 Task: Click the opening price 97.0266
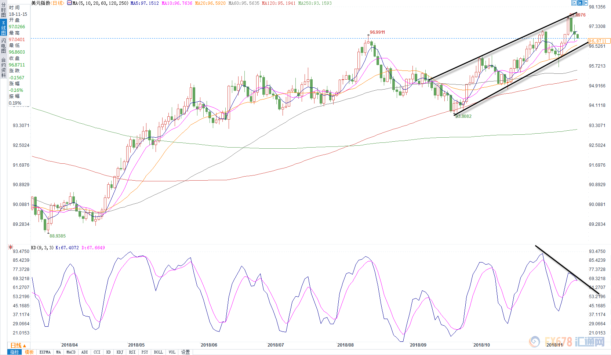click(17, 27)
